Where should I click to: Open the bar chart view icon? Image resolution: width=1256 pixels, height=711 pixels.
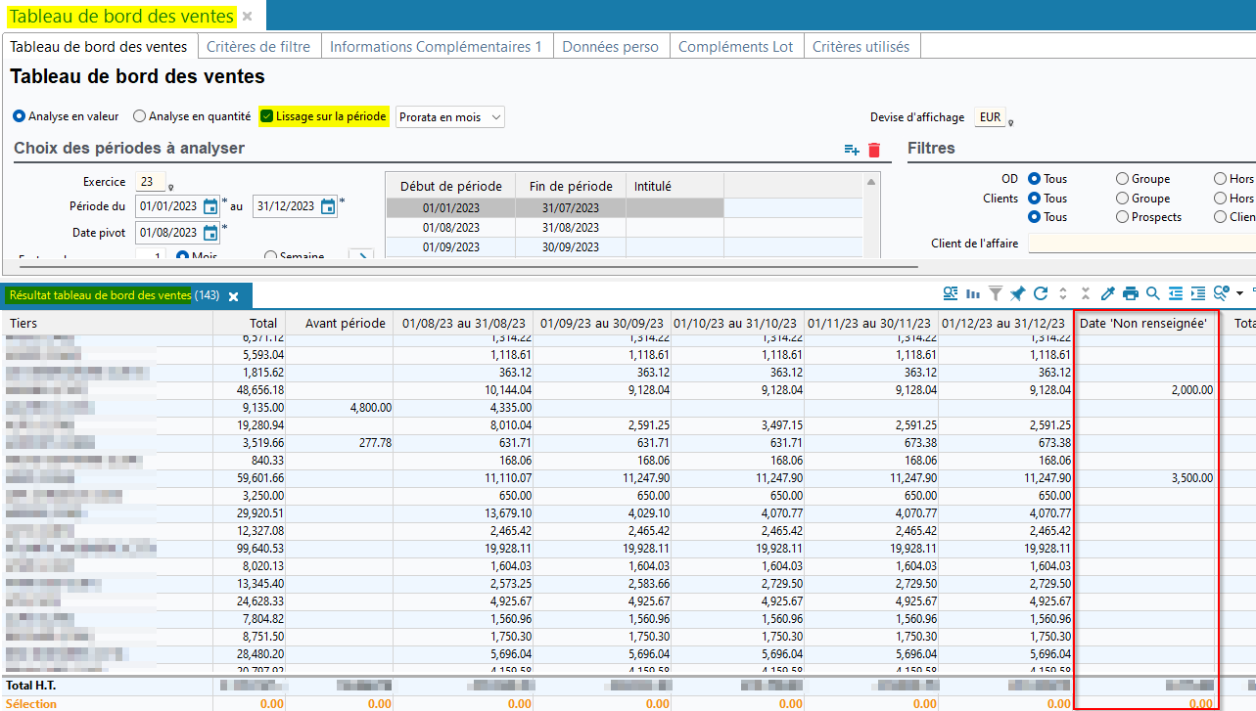[x=973, y=293]
